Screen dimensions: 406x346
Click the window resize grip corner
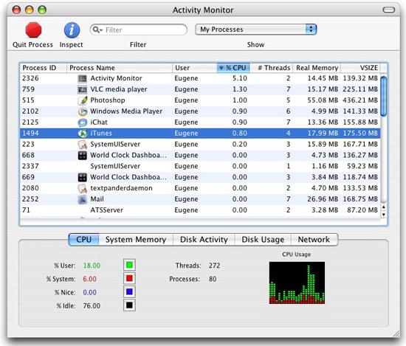[396, 333]
